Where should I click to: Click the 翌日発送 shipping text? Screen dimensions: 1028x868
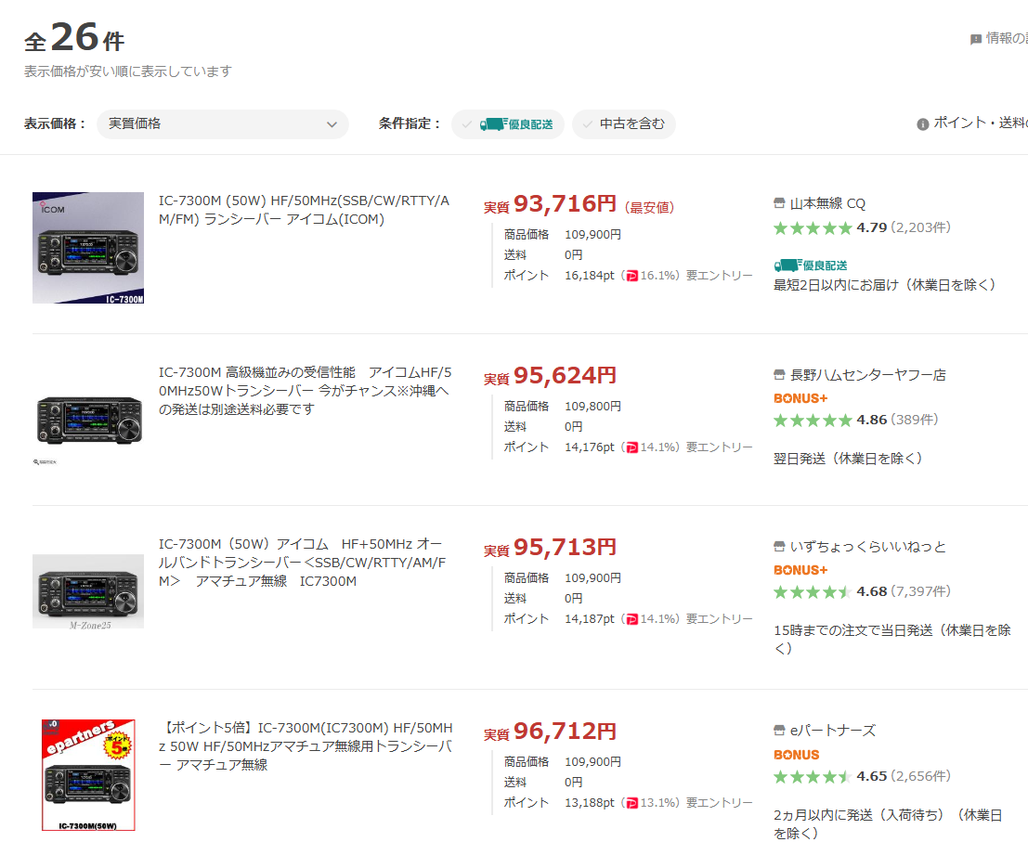[x=848, y=459]
